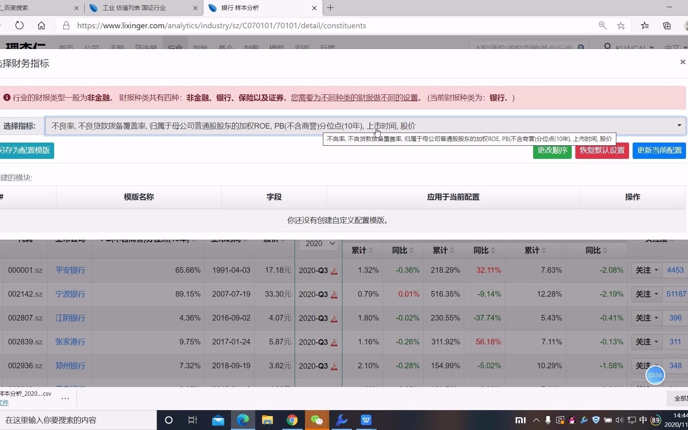Open the PDF report icon for 江阴银行
Viewport: 688px width, 430px height.
[334, 319]
